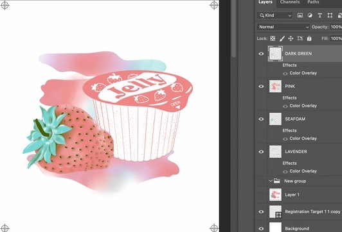
Task: Show Layer 1 visibility box
Action: coord(261,195)
